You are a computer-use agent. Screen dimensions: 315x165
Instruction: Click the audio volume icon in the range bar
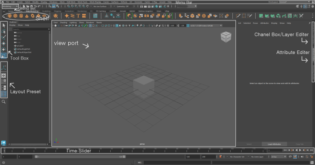[302, 157]
